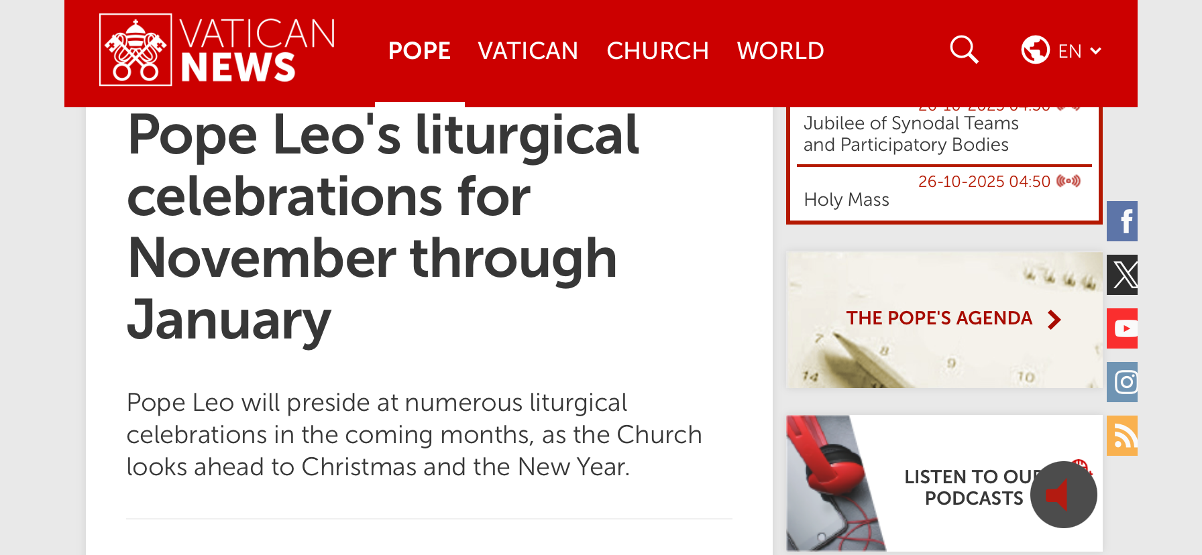Toggle the round audio speaker button
This screenshot has height=555, width=1202.
click(x=1064, y=495)
